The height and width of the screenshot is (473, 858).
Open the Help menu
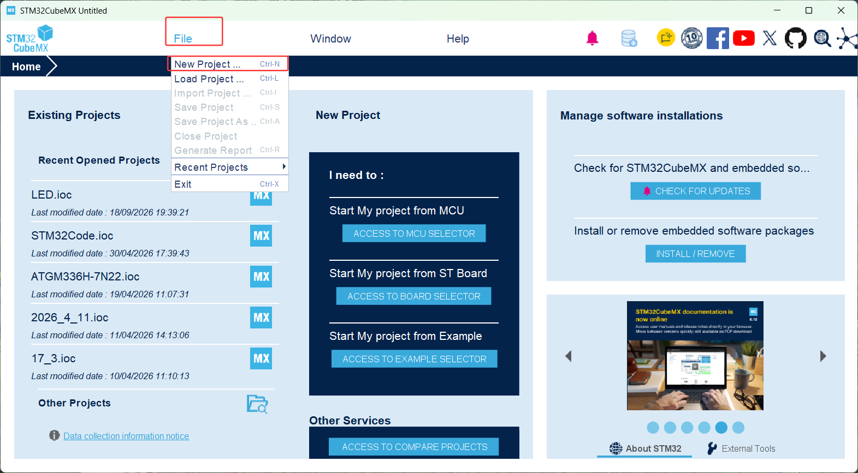pos(458,39)
